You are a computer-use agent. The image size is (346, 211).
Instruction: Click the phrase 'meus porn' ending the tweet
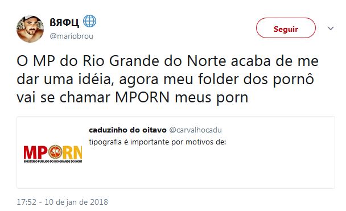pos(212,98)
